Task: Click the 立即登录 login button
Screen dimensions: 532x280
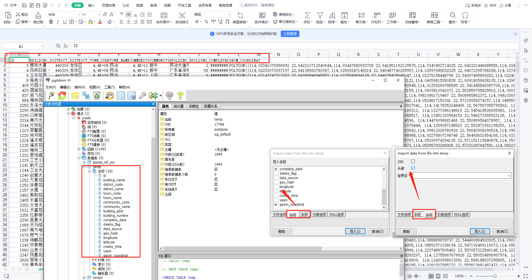Action: coord(290,34)
